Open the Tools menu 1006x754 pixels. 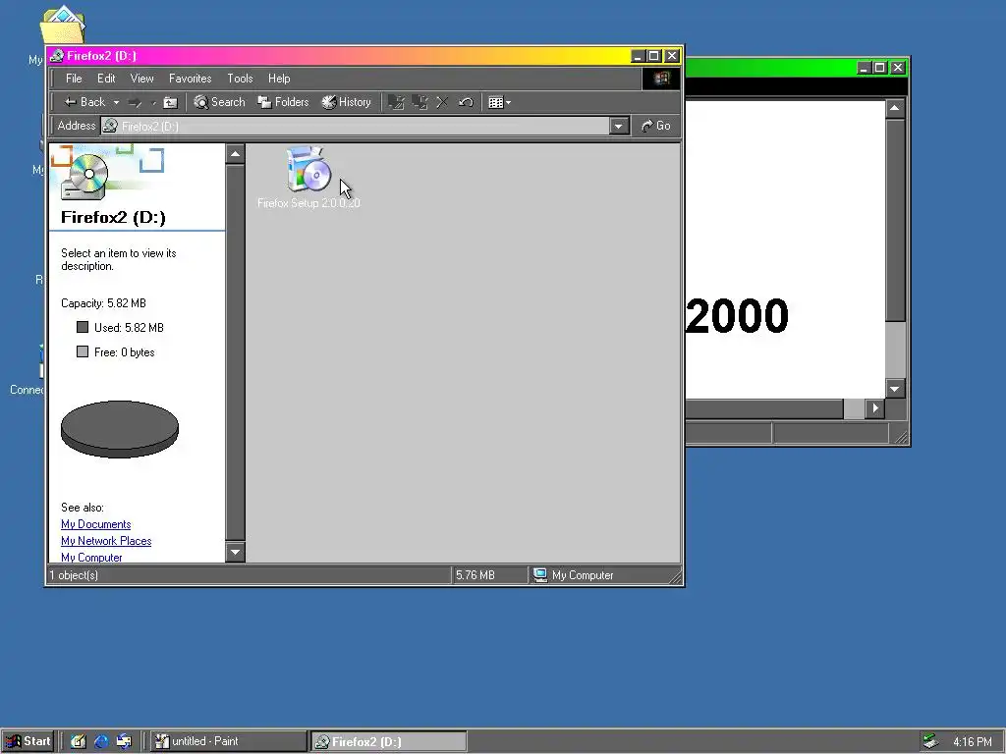(240, 79)
